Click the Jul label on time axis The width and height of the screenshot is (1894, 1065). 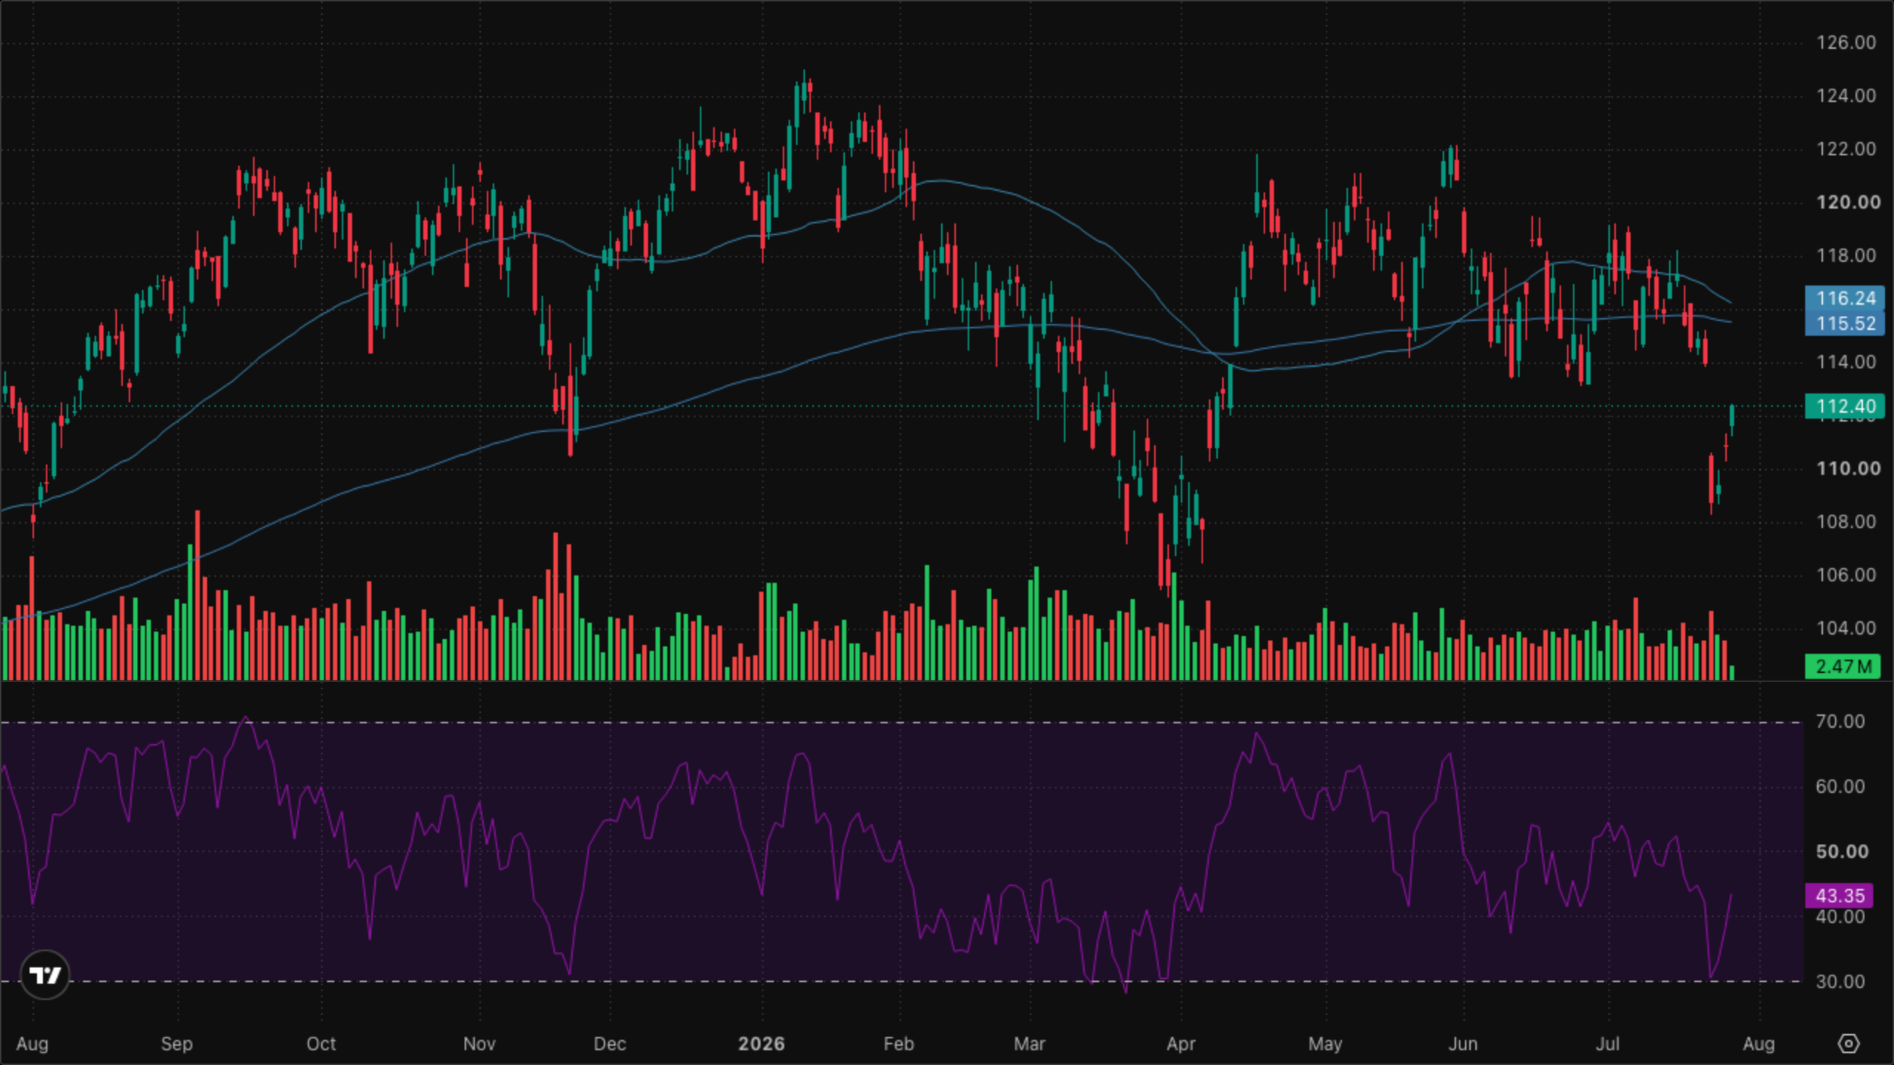click(1608, 1044)
